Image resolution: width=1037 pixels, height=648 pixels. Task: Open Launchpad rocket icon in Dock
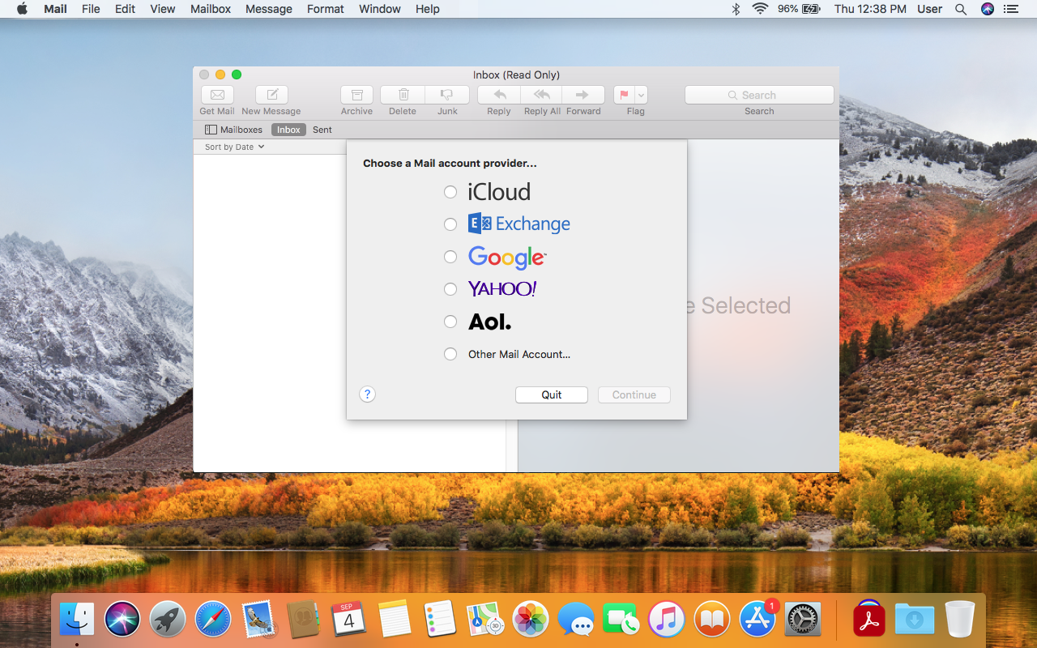click(x=168, y=620)
